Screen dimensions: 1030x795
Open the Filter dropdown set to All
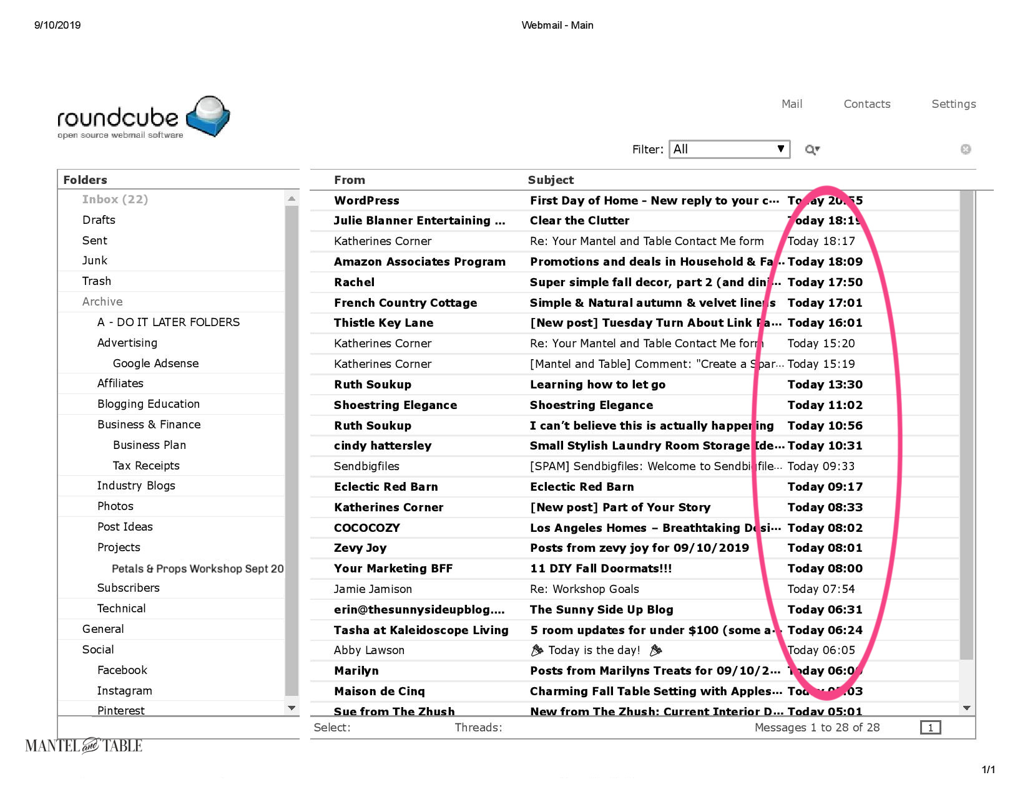tap(729, 149)
